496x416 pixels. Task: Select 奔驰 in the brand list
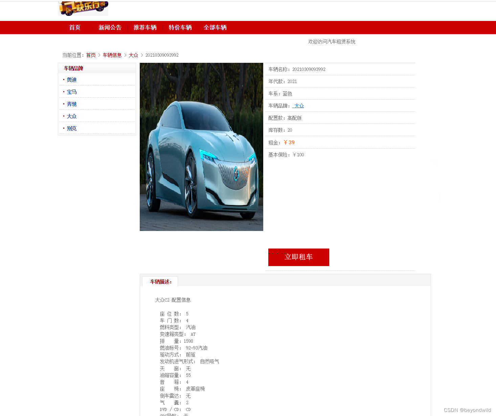pos(72,104)
